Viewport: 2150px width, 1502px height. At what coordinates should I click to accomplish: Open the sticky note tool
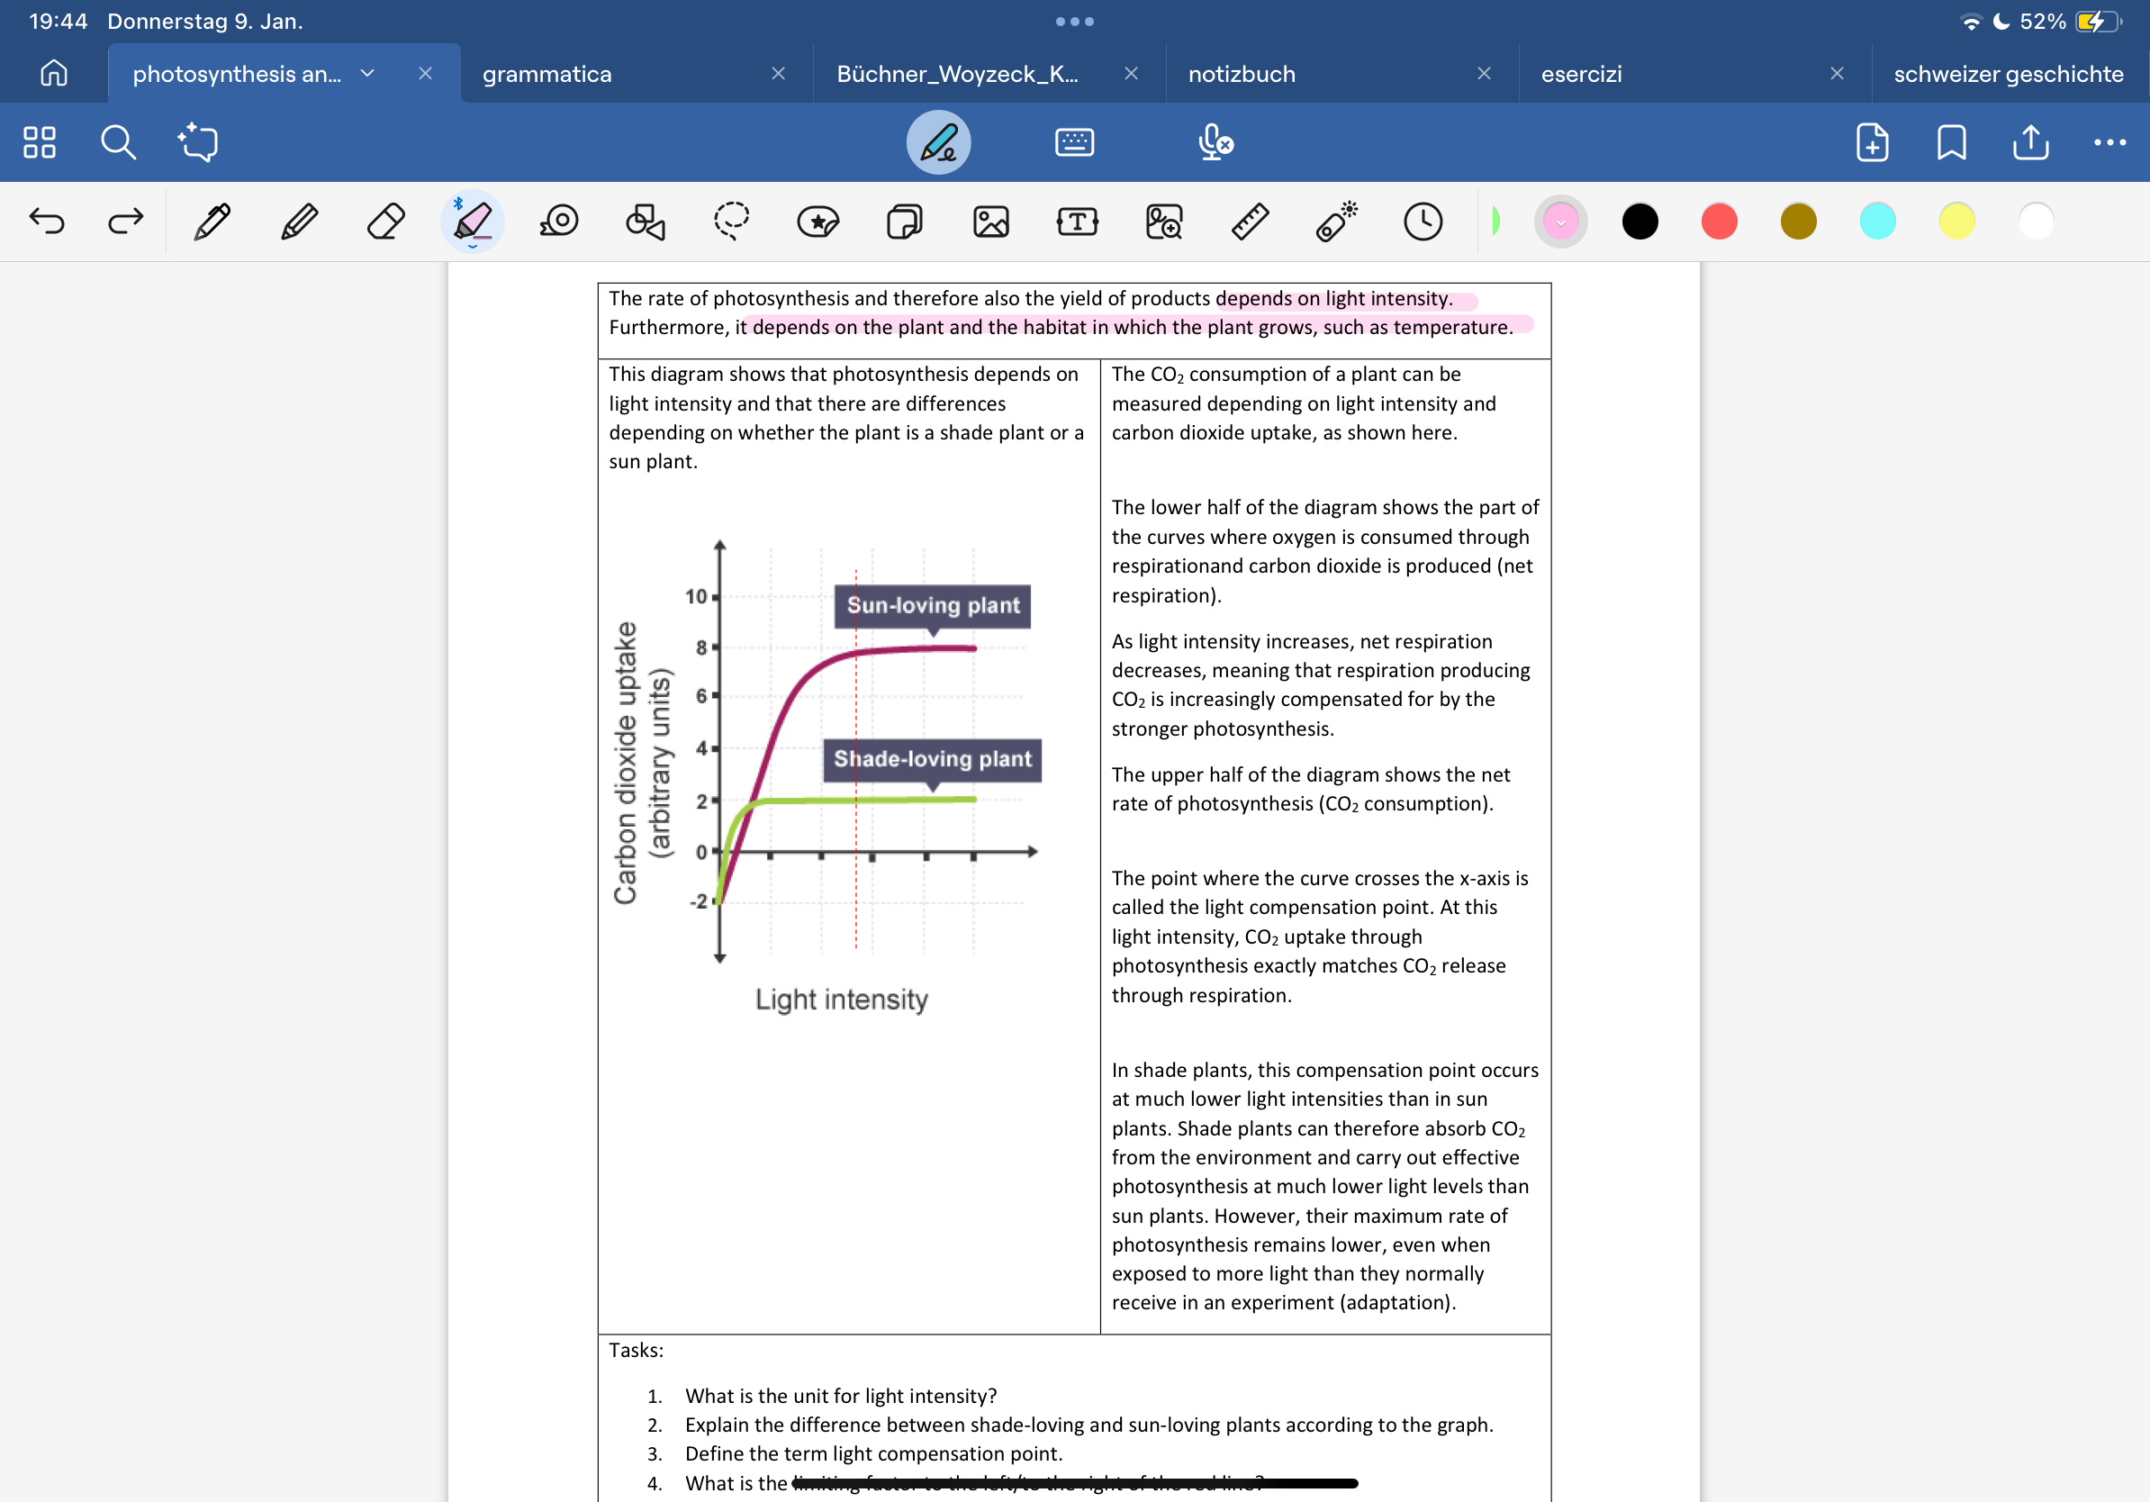905,222
